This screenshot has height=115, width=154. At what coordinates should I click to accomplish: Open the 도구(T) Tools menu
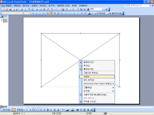(52, 6)
